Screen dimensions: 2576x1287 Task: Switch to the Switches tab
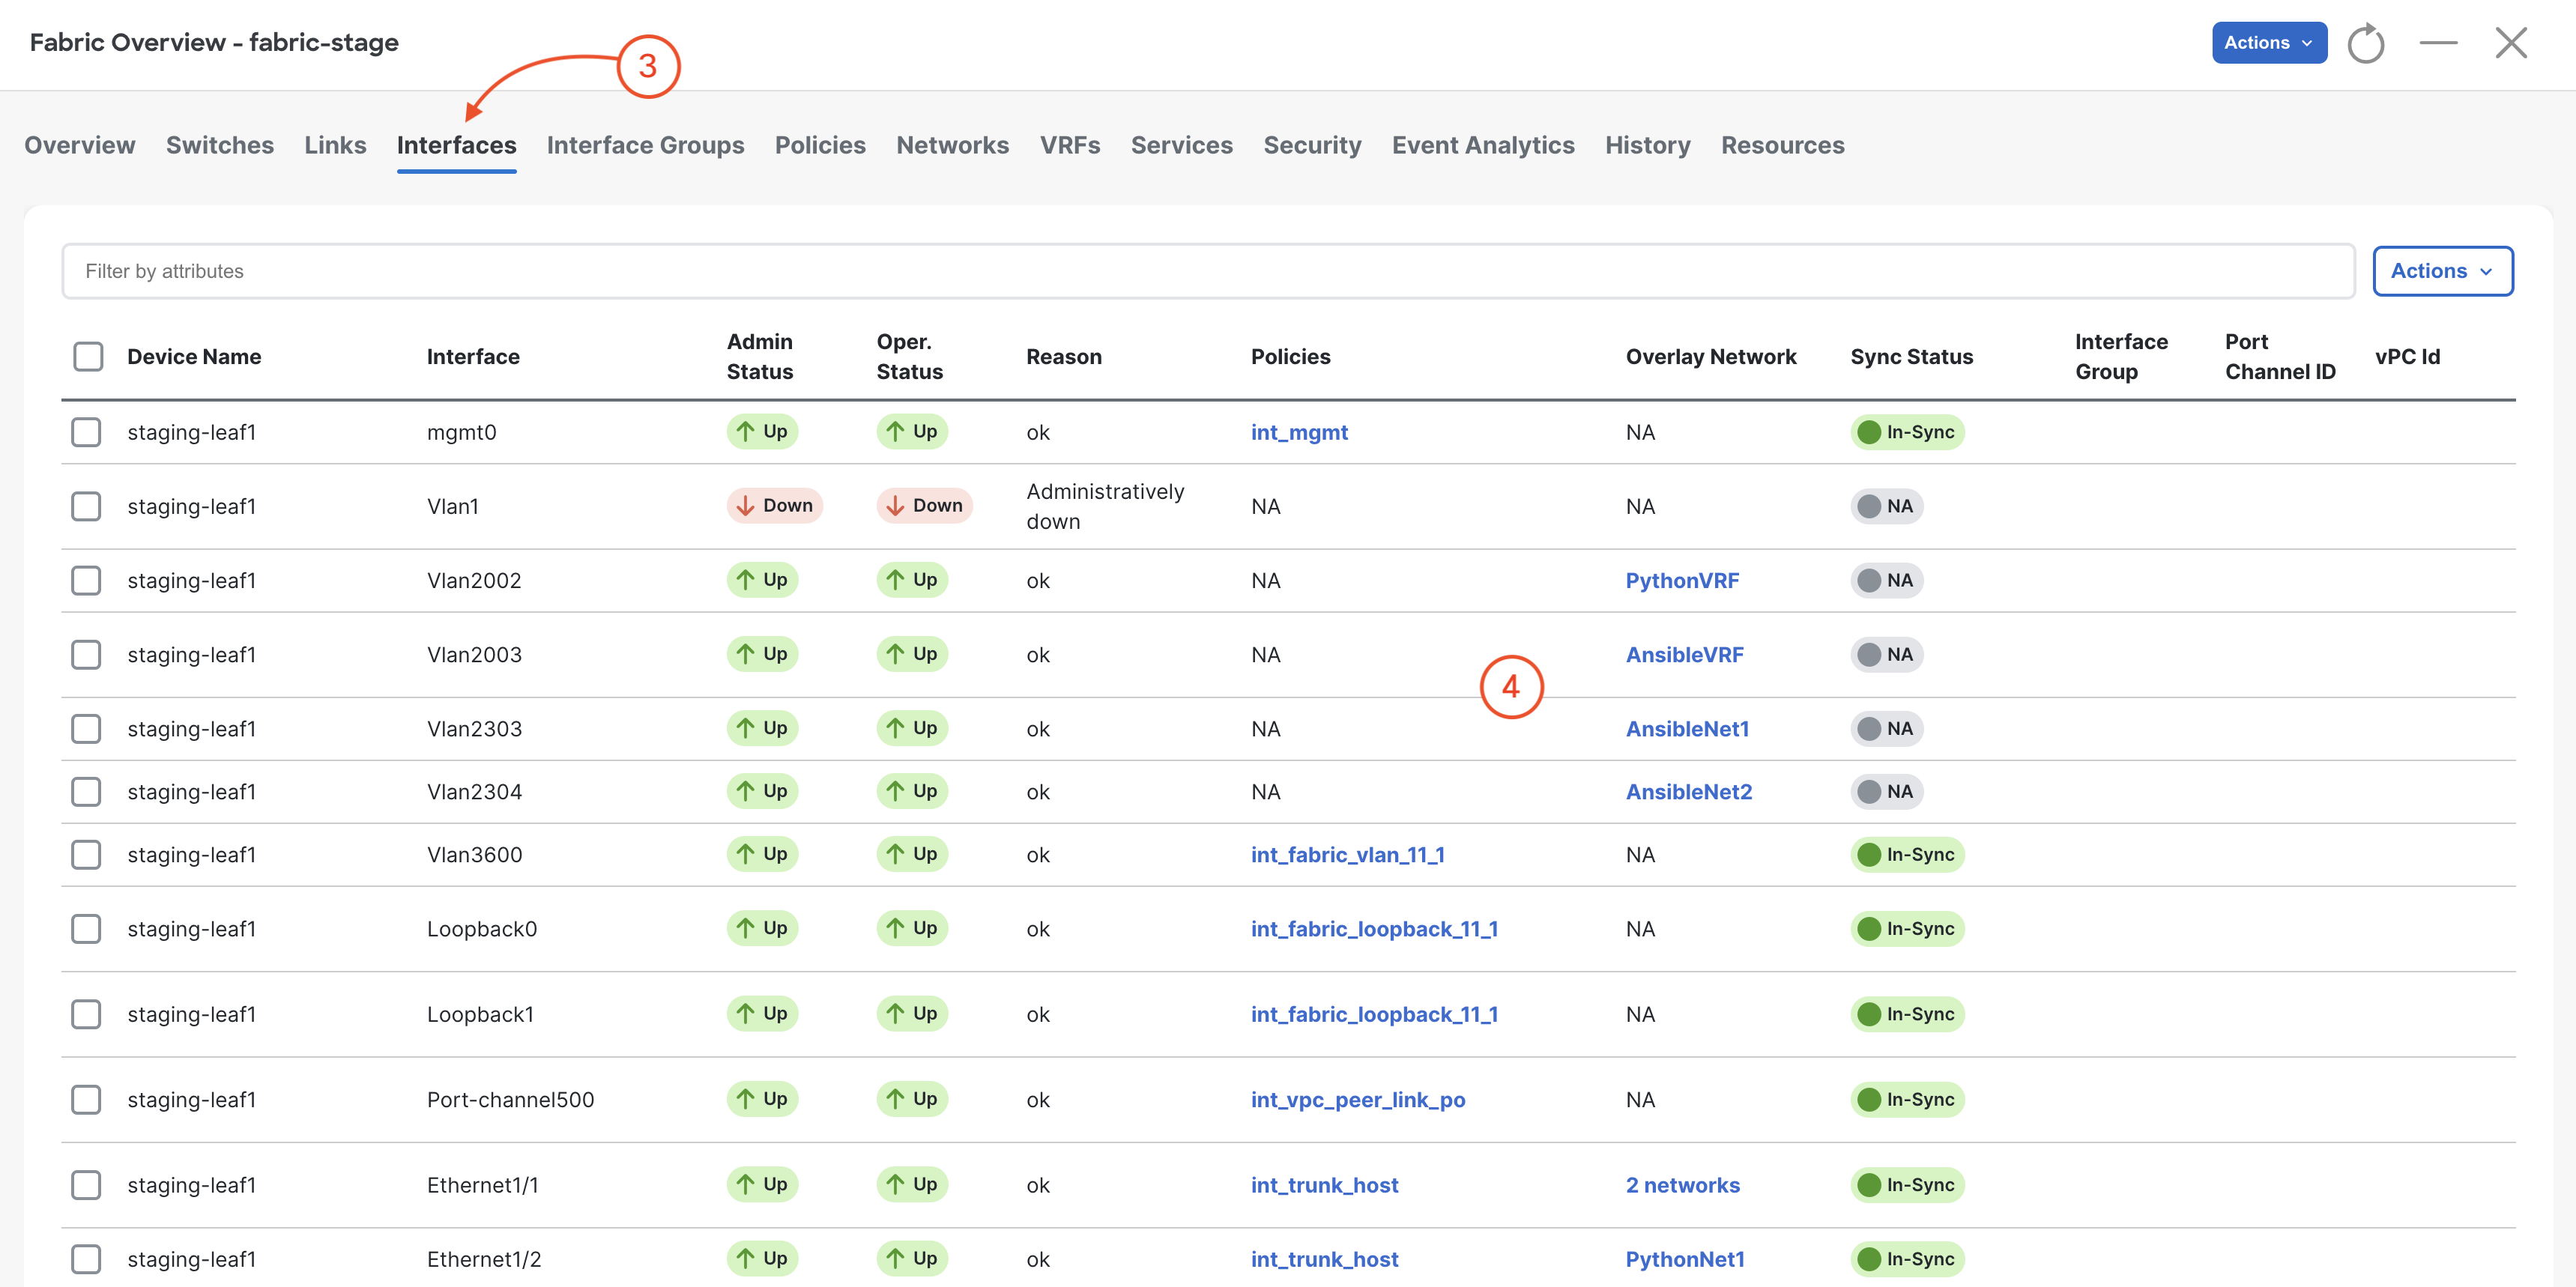(x=220, y=145)
